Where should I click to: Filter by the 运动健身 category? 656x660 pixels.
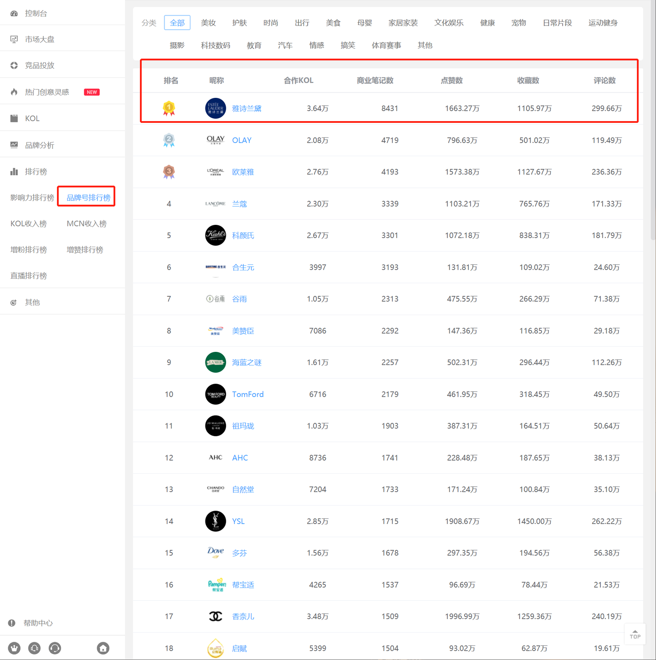coord(603,23)
